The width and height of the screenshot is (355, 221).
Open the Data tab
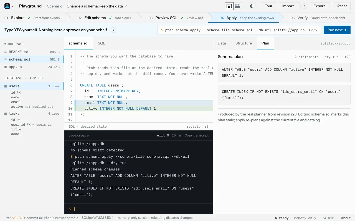(x=222, y=43)
